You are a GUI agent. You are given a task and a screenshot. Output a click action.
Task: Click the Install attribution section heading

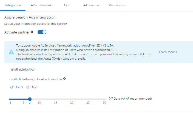pos(22,69)
